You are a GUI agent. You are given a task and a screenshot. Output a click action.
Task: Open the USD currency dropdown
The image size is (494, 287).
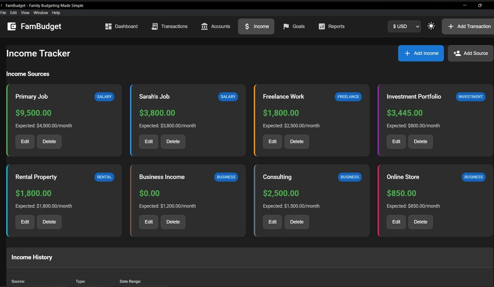[404, 26]
